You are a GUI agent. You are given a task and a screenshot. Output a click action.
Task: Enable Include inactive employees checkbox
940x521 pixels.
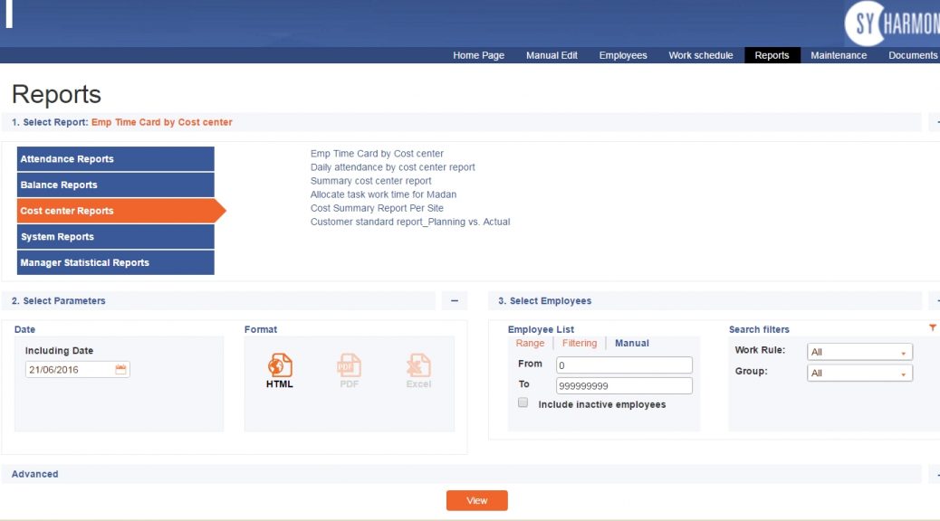(523, 403)
